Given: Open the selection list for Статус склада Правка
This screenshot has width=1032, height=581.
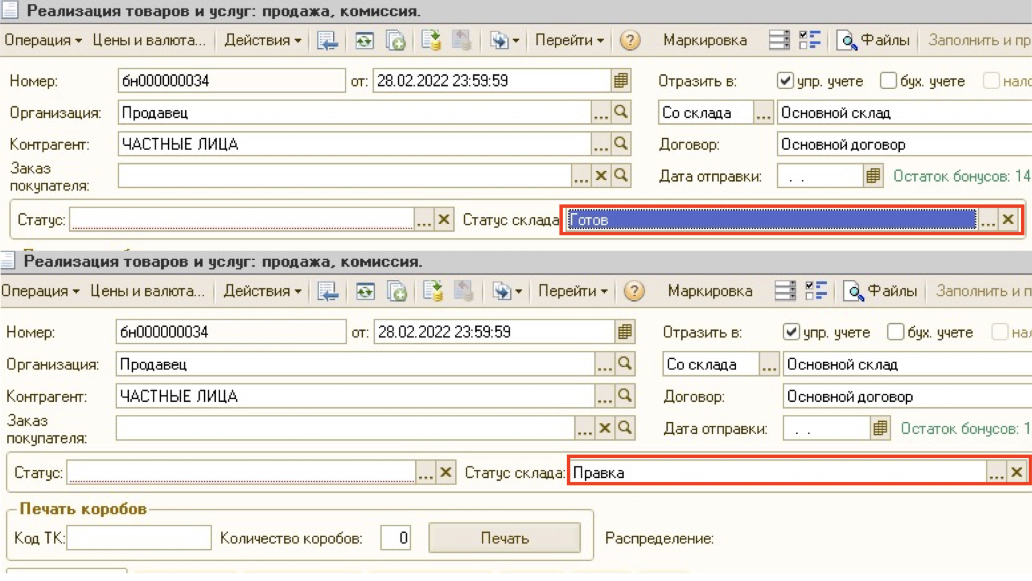Looking at the screenshot, I should pyautogui.click(x=996, y=472).
